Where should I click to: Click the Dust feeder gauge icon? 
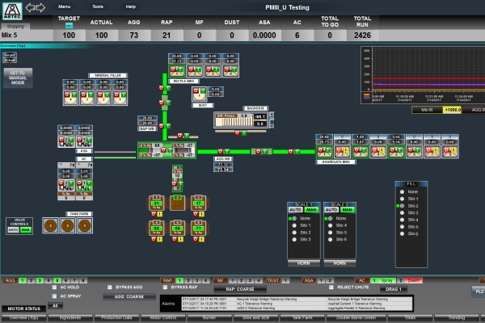coord(199,94)
